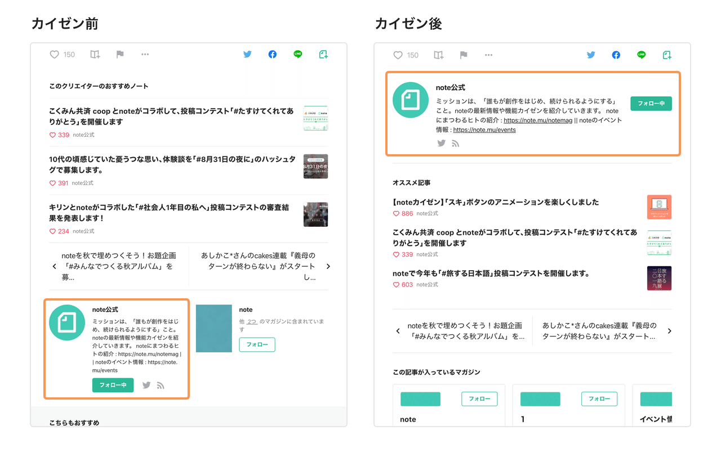Open the 'note' magazine title in the カイゼン後 panel

pos(408,419)
